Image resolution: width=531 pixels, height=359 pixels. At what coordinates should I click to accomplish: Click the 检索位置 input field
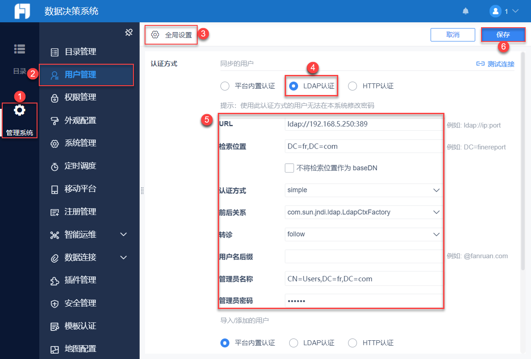[363, 147]
